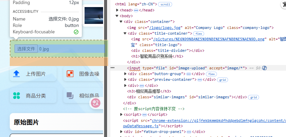Click the green keyboard-focusable checkmark icon
This screenshot has height=137, width=286.
tap(76, 32)
